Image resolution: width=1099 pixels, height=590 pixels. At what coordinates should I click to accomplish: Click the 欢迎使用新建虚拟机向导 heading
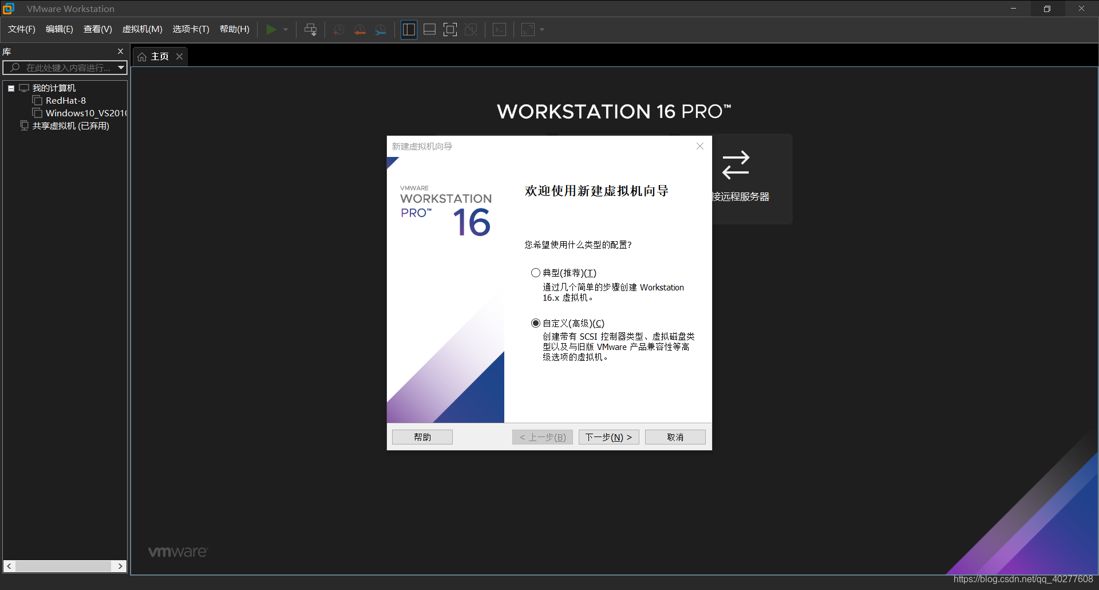tap(596, 191)
